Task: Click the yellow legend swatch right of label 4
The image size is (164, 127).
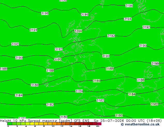Action: pos(32,124)
